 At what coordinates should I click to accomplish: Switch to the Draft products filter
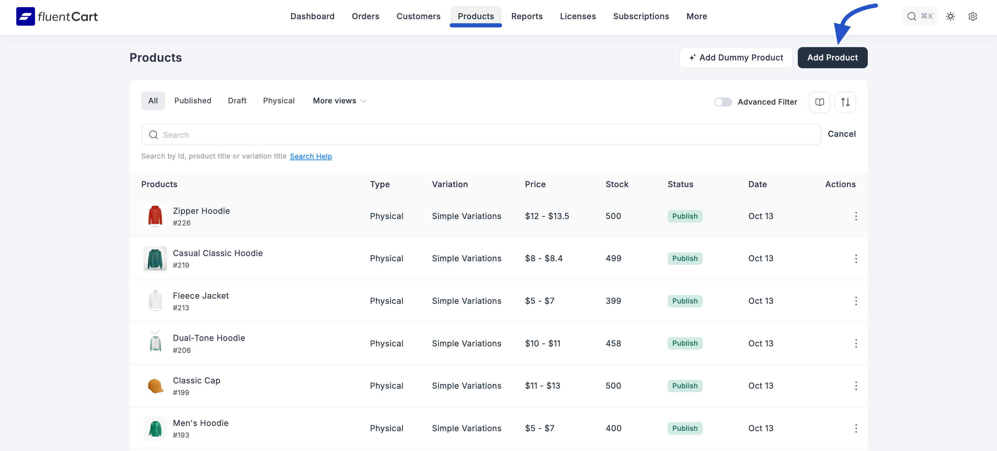pos(237,100)
